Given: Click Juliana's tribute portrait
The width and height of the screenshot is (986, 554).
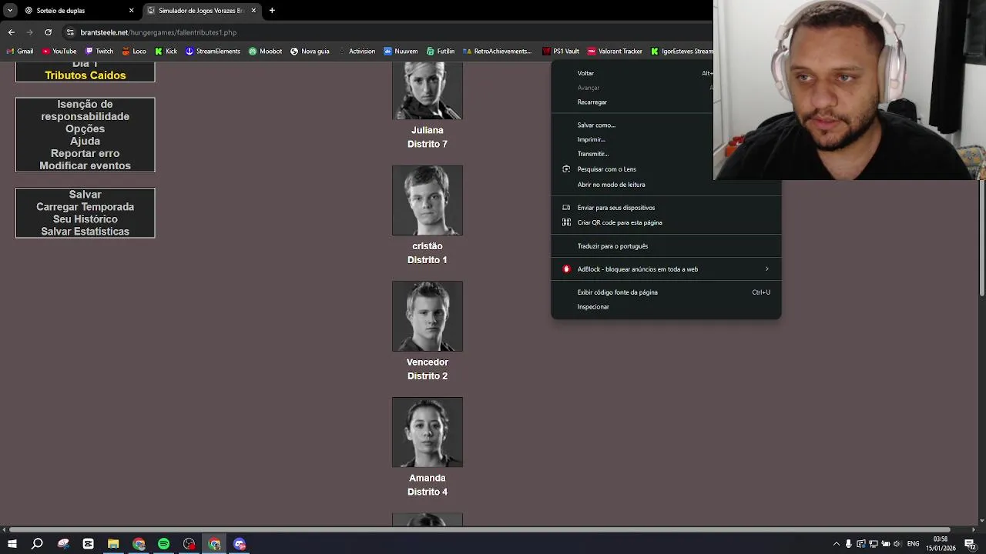Looking at the screenshot, I should coord(428,91).
